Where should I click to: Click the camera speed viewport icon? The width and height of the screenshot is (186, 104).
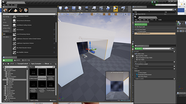click(126, 14)
